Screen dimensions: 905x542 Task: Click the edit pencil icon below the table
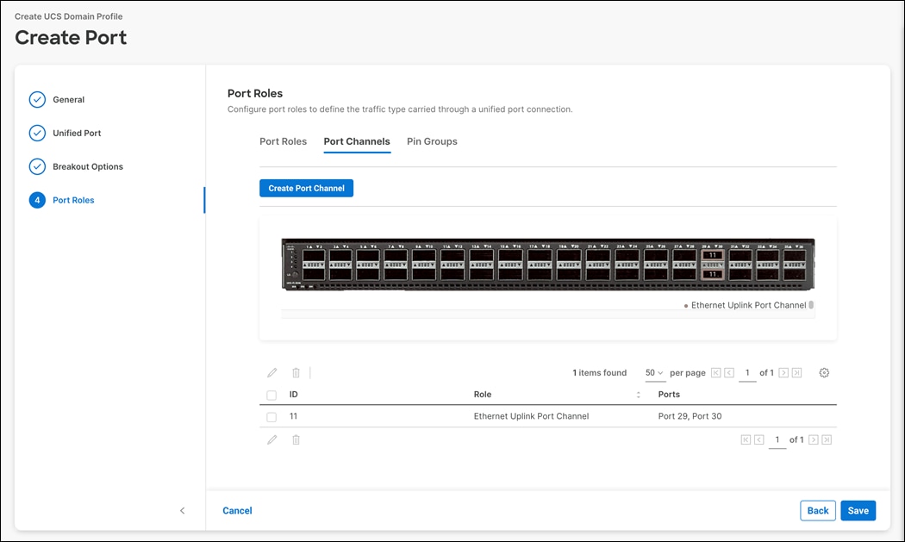click(271, 439)
